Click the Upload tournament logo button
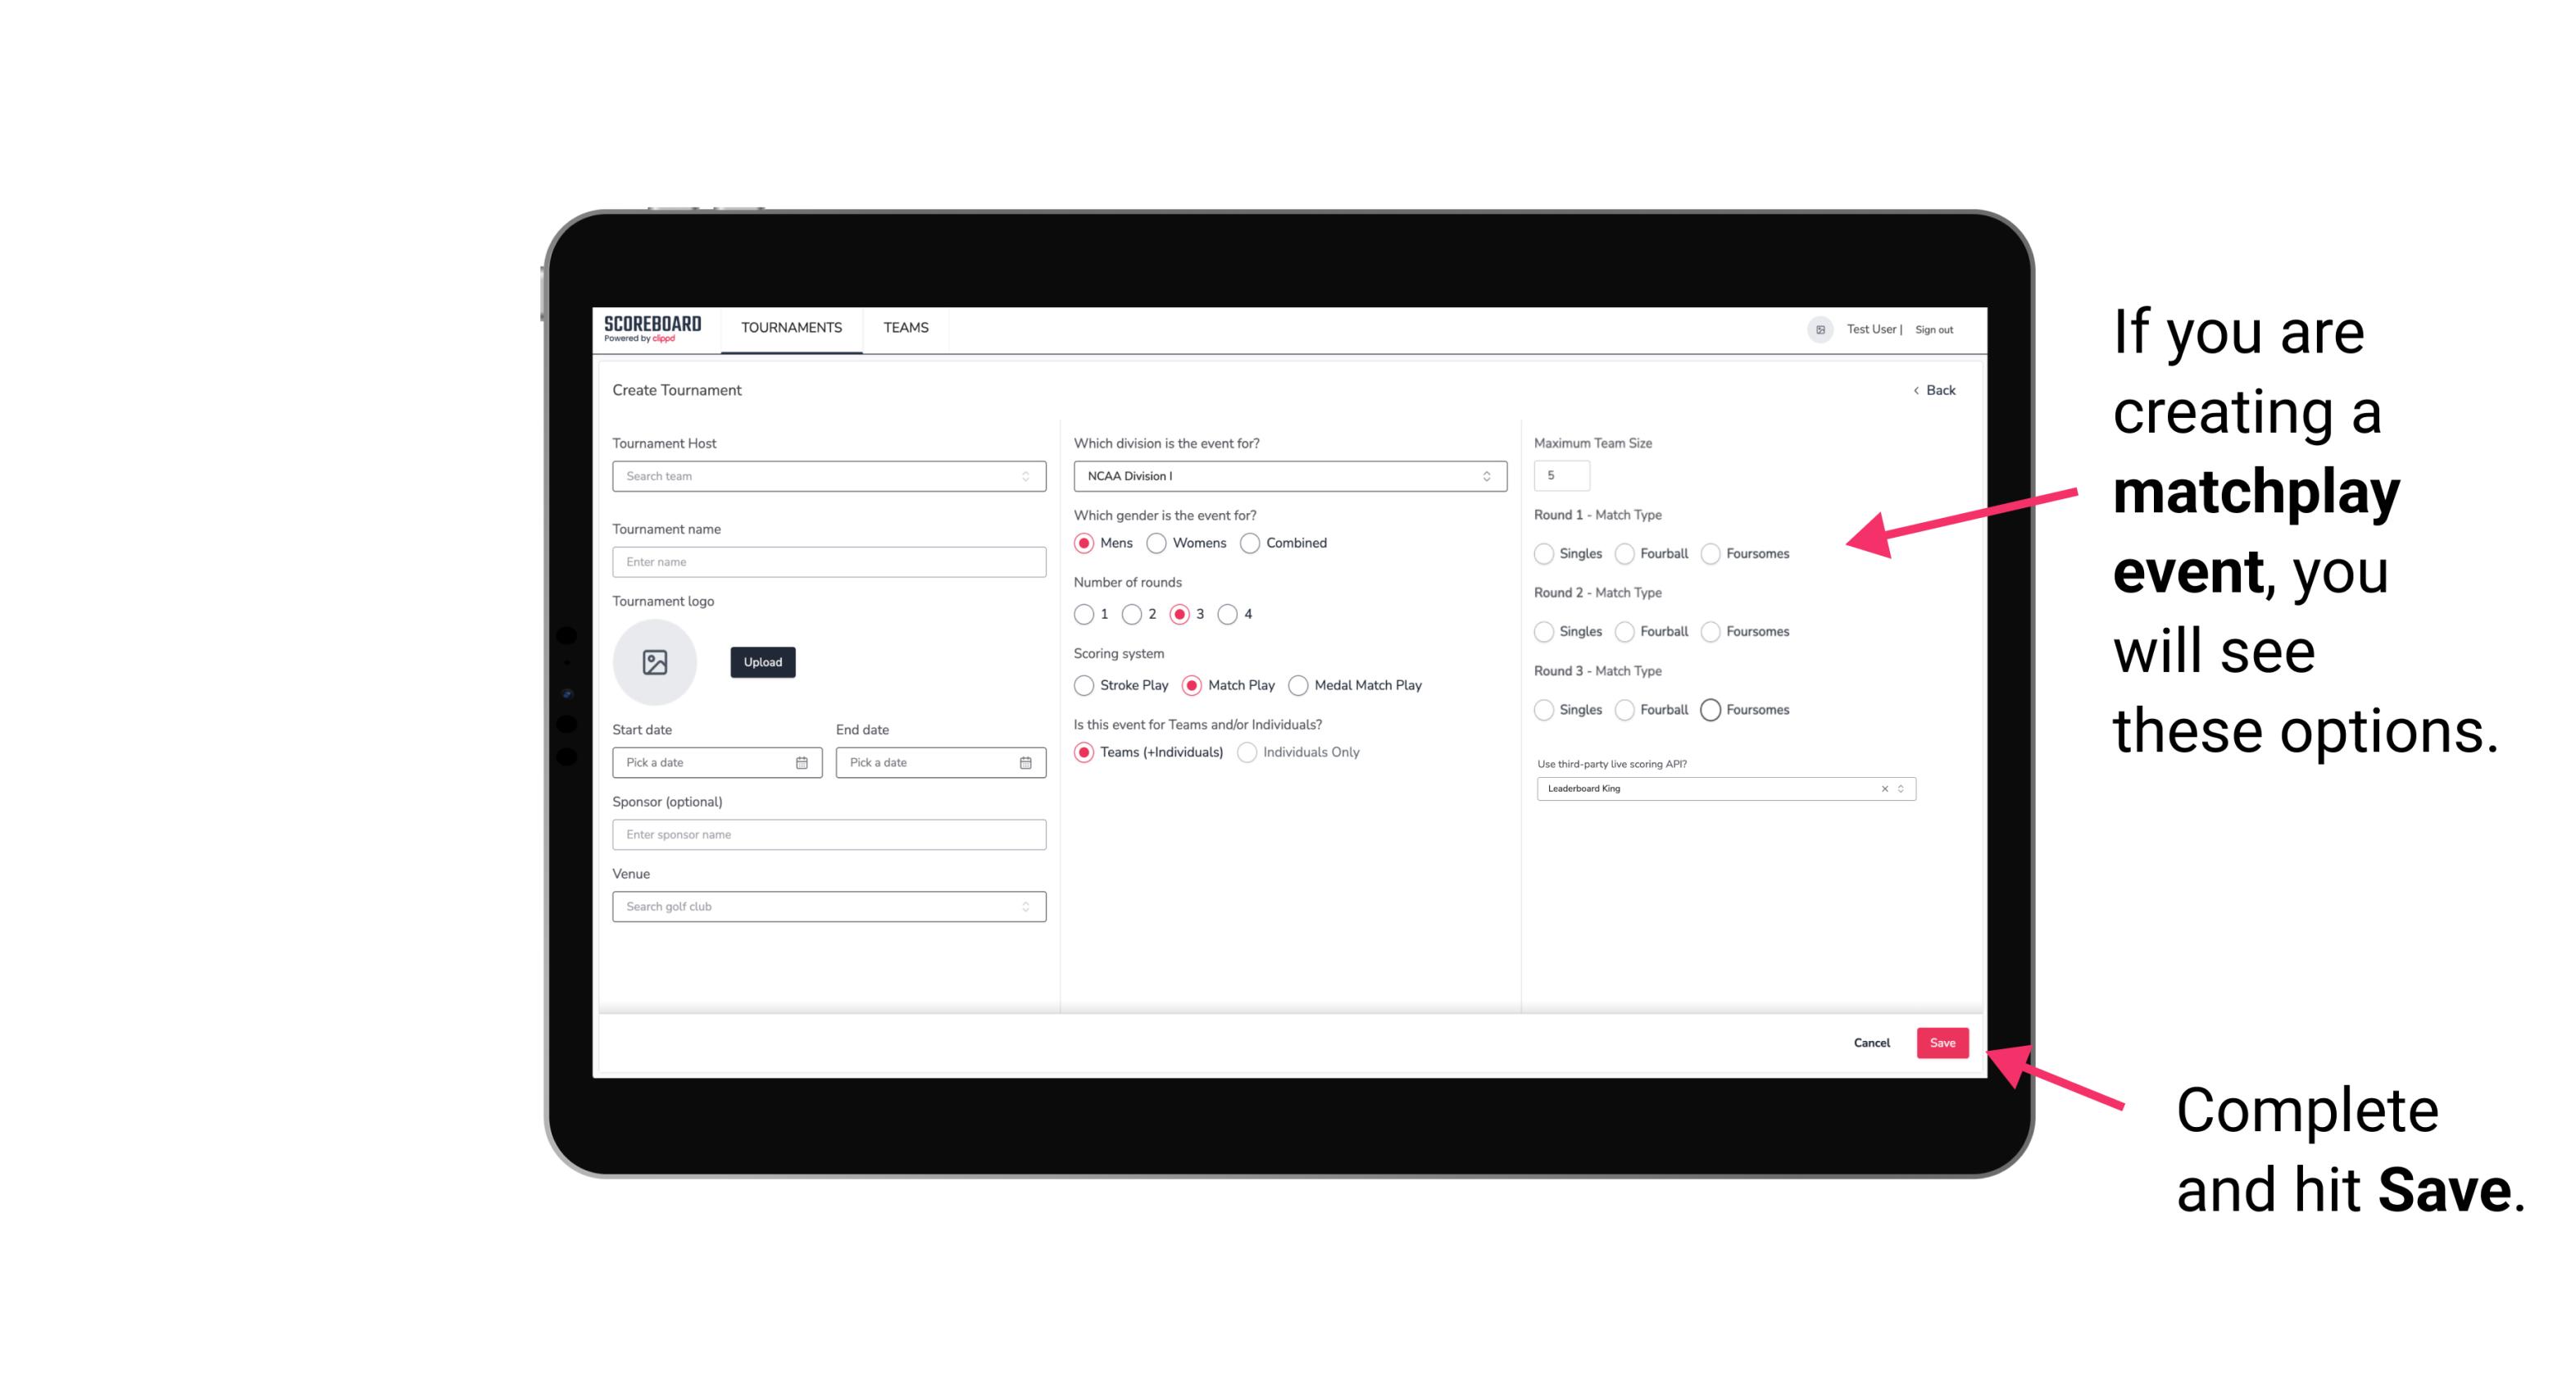Viewport: 2576px width, 1386px height. click(762, 662)
